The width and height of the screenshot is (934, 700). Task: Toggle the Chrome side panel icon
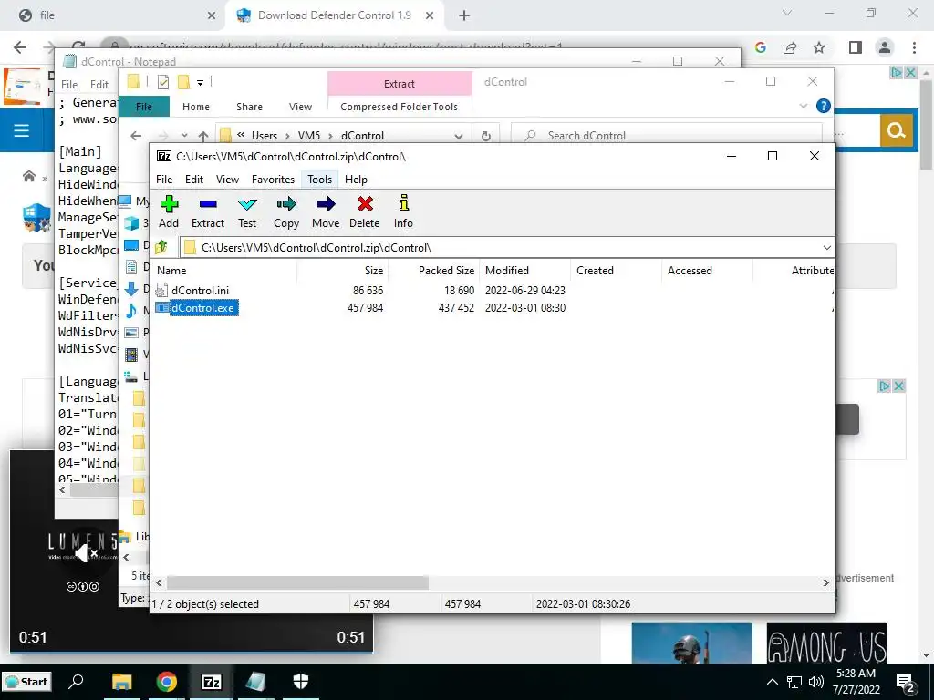(x=856, y=47)
